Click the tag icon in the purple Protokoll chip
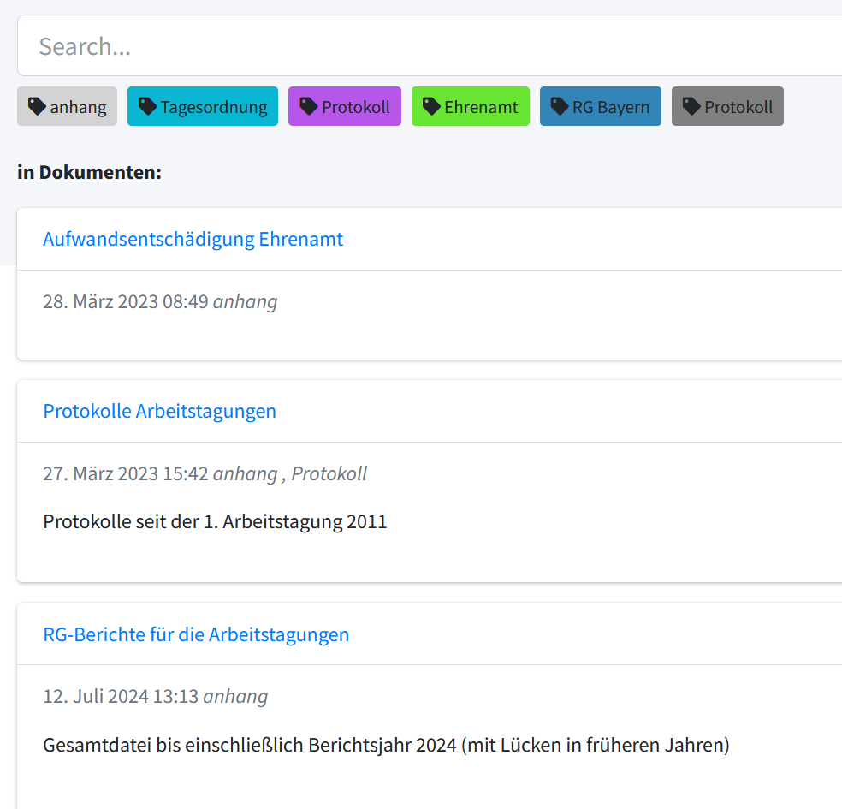Viewport: 842px width, 809px height. [x=308, y=105]
